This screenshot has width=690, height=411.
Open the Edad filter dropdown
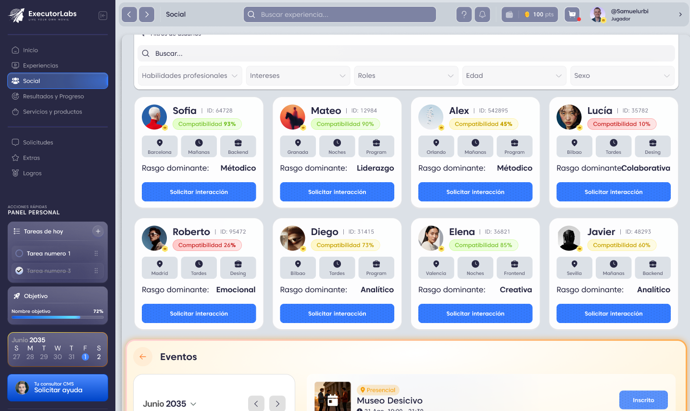514,75
